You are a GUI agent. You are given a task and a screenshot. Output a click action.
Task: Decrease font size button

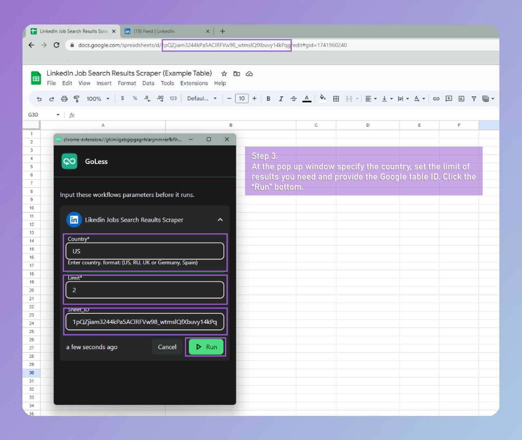[x=229, y=99]
